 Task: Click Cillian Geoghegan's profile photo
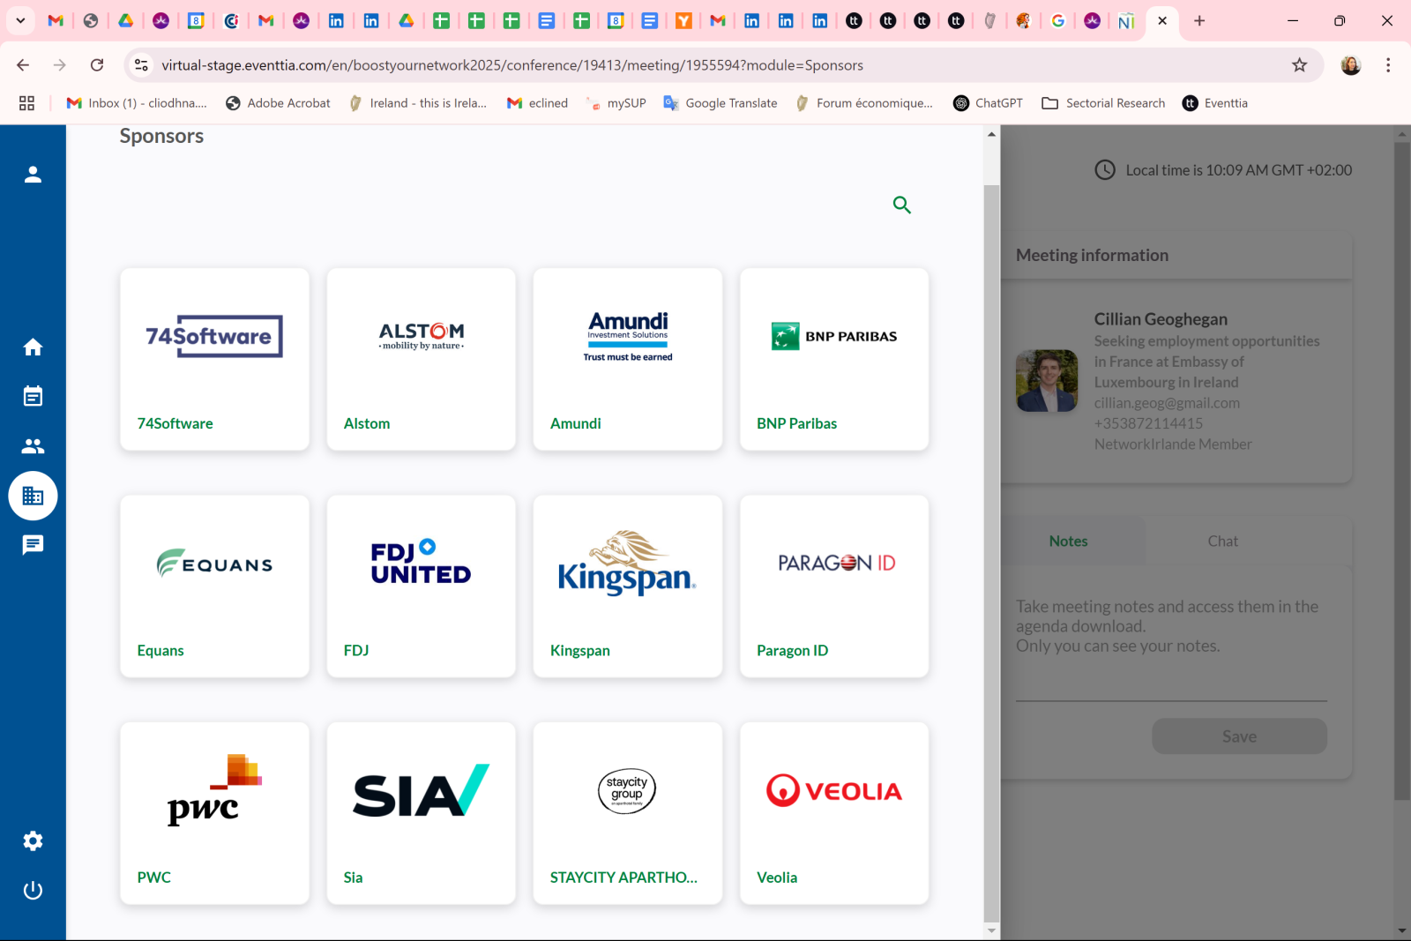[x=1047, y=381]
